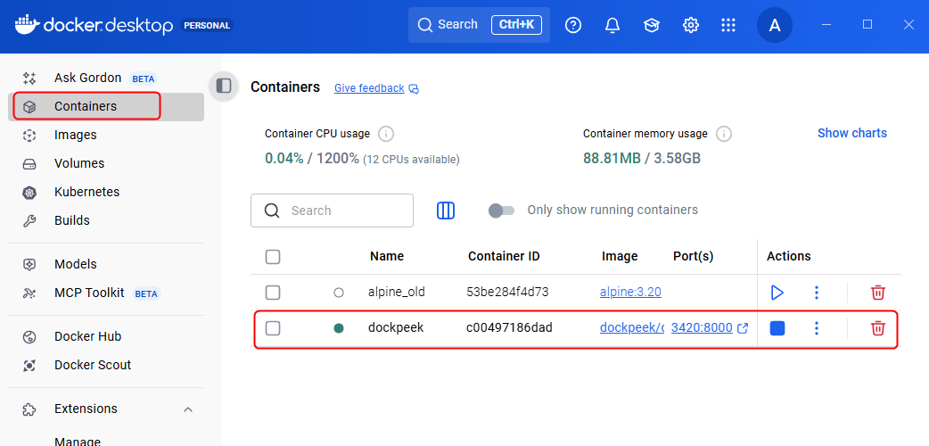The height and width of the screenshot is (446, 929).
Task: Collapse the Extensions section
Action: (x=188, y=409)
